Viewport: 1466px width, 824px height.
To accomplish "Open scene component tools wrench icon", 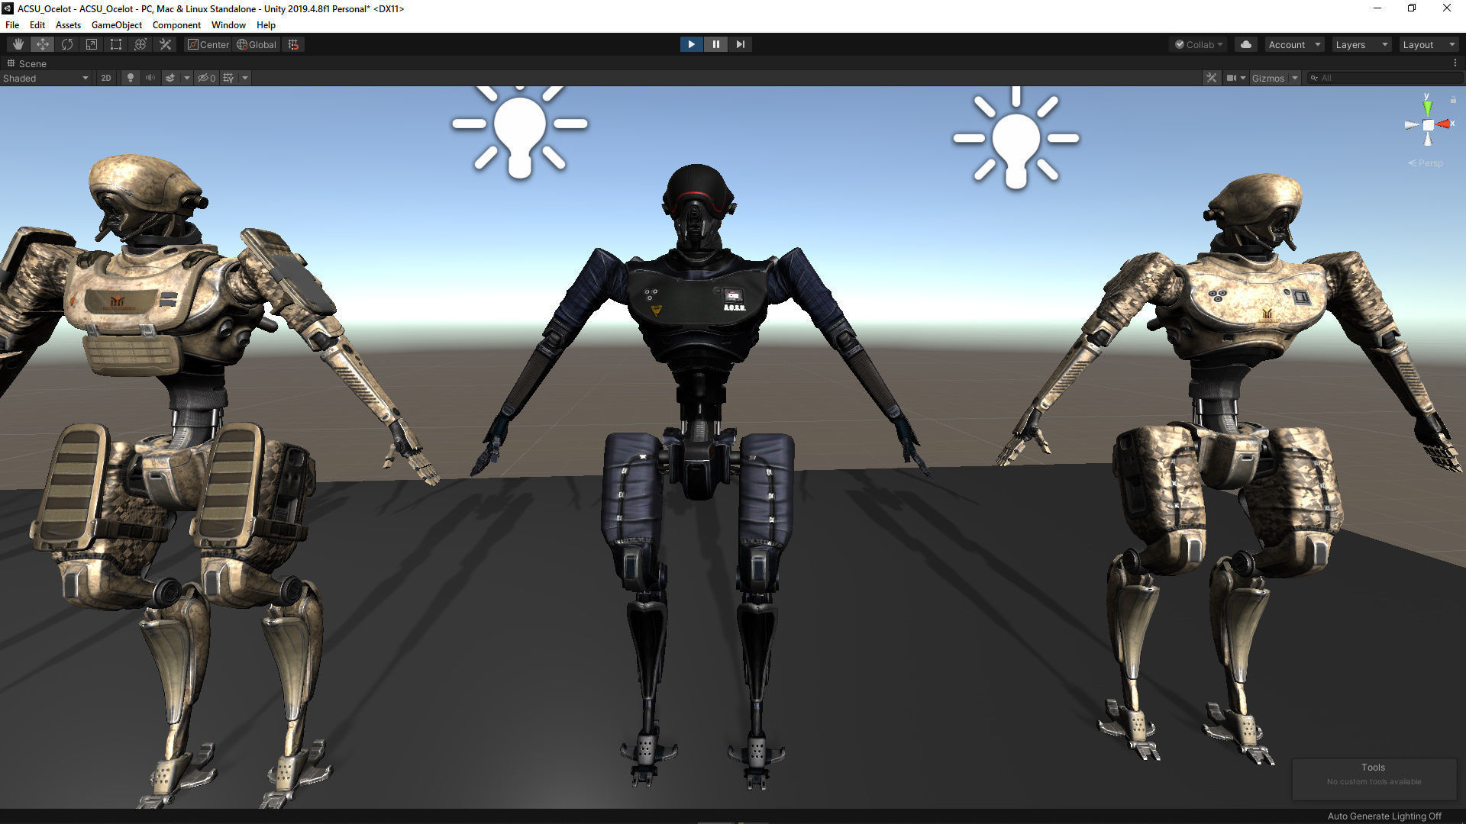I will (x=1211, y=78).
